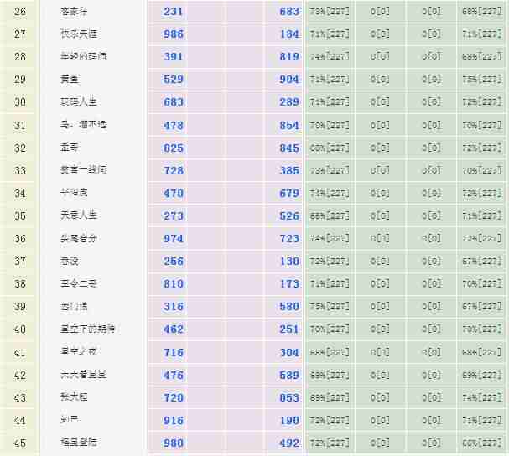Click the 知己 name in row 44
Image resolution: width=509 pixels, height=456 pixels.
[69, 419]
